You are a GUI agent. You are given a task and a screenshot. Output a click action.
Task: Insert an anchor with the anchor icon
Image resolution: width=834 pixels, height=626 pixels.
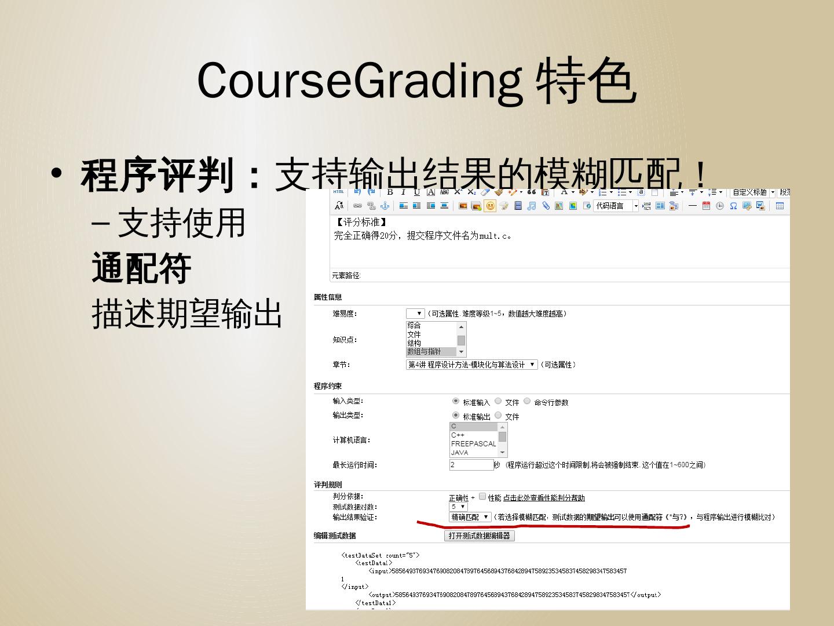click(x=385, y=206)
